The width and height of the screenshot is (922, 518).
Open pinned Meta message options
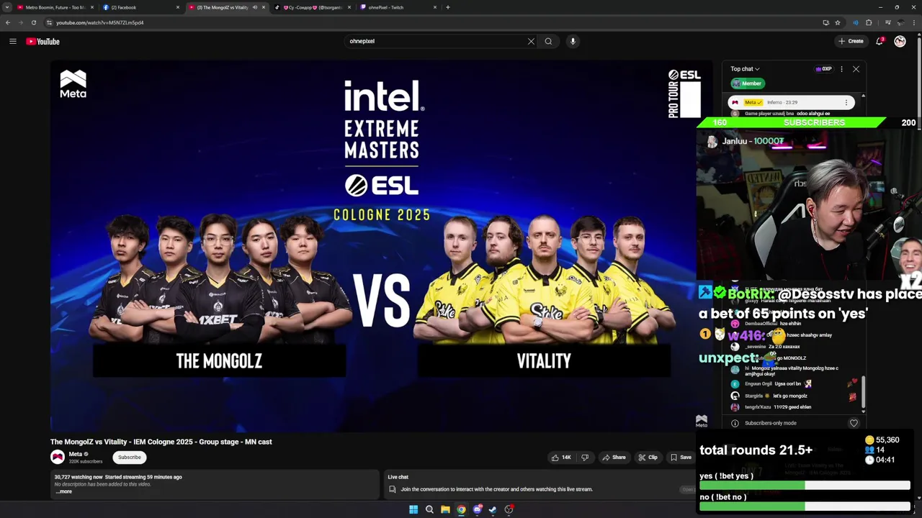point(846,102)
